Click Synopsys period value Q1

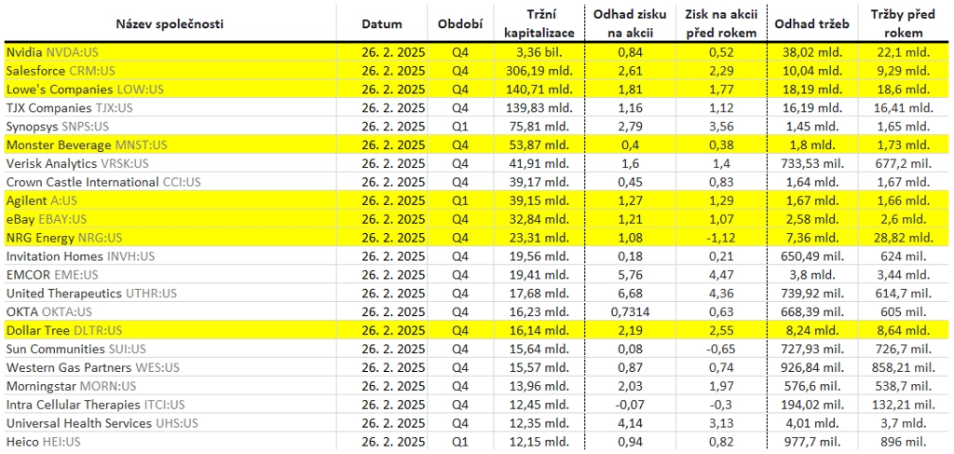[460, 127]
